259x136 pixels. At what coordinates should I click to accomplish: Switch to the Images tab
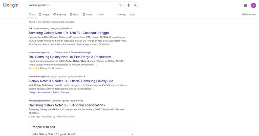pyautogui.click(x=44, y=15)
